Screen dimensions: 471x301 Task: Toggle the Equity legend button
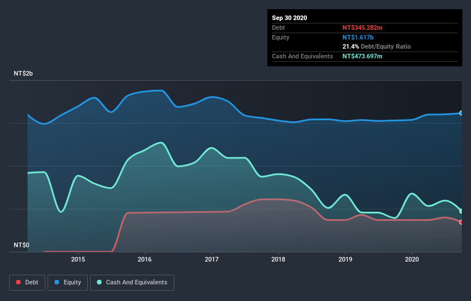(x=68, y=283)
